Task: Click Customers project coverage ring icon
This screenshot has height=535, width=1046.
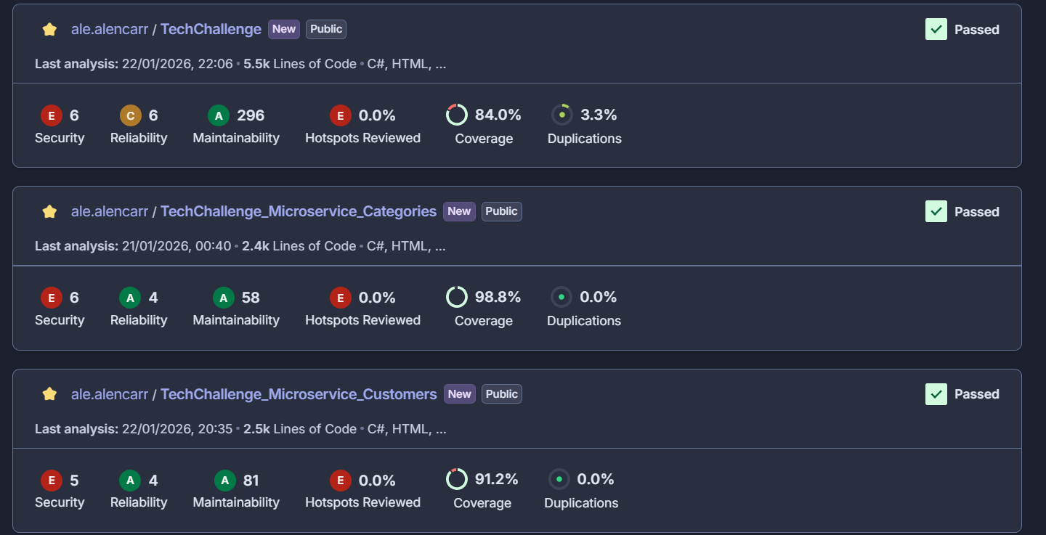Action: pyautogui.click(x=457, y=479)
